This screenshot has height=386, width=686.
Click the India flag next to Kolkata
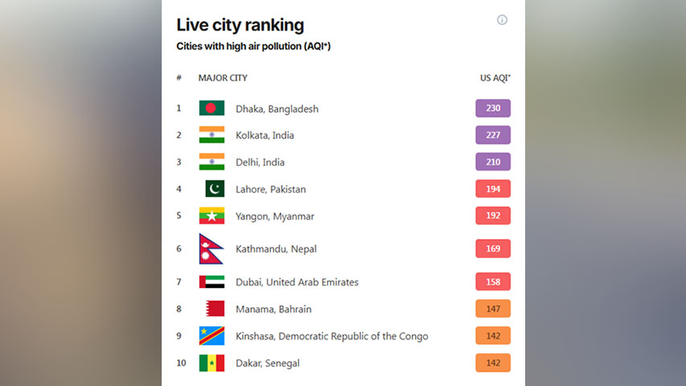tap(212, 135)
